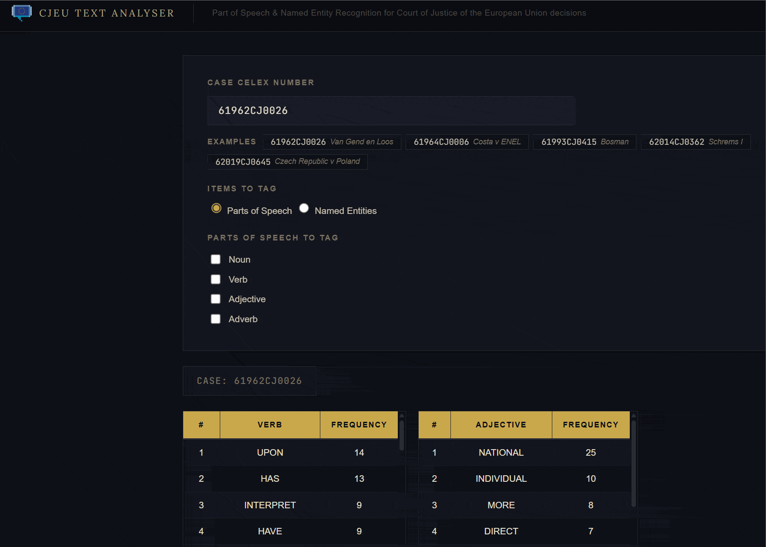Image resolution: width=766 pixels, height=547 pixels.
Task: Enable the Adjective checkbox
Action: tap(215, 299)
